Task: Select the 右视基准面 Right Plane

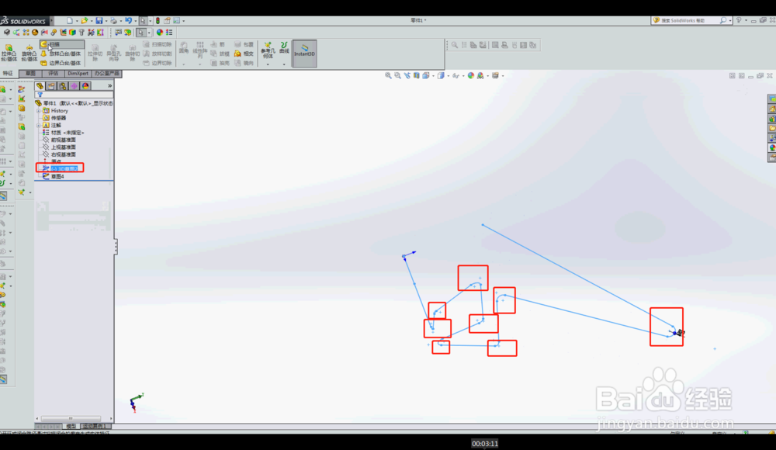Action: (59, 154)
